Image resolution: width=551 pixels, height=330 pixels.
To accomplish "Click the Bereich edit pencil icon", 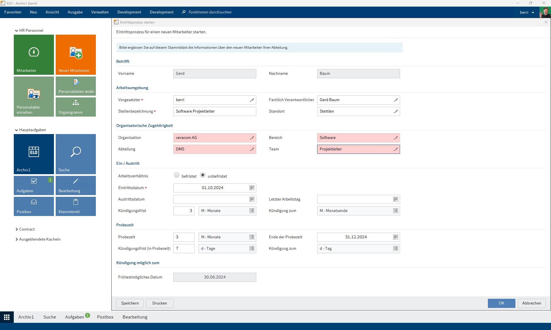I will [x=396, y=138].
